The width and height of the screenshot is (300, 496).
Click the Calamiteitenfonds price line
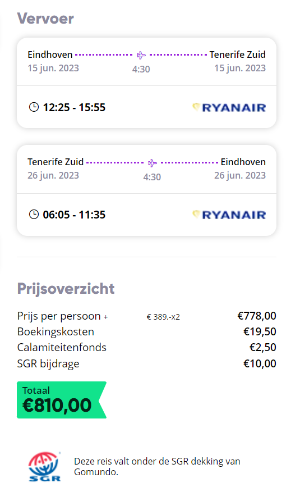[146, 347]
